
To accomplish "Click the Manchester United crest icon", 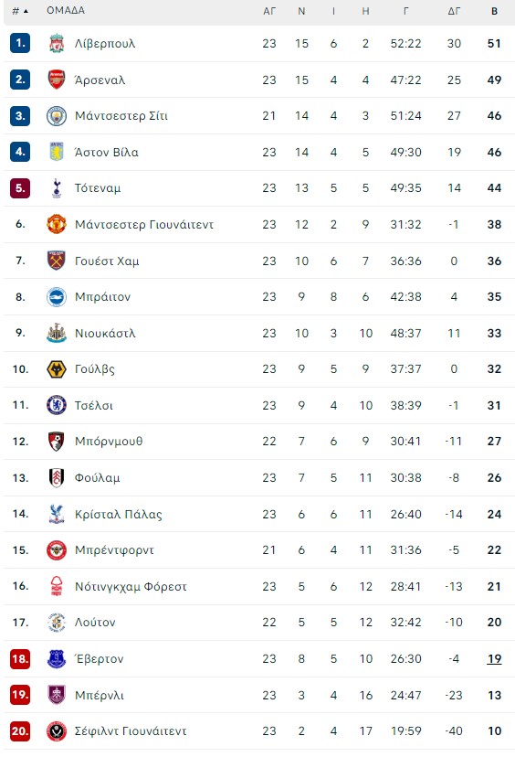I will 57,225.
